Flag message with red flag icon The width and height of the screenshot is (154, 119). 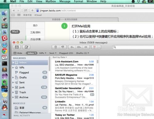tap(94, 47)
